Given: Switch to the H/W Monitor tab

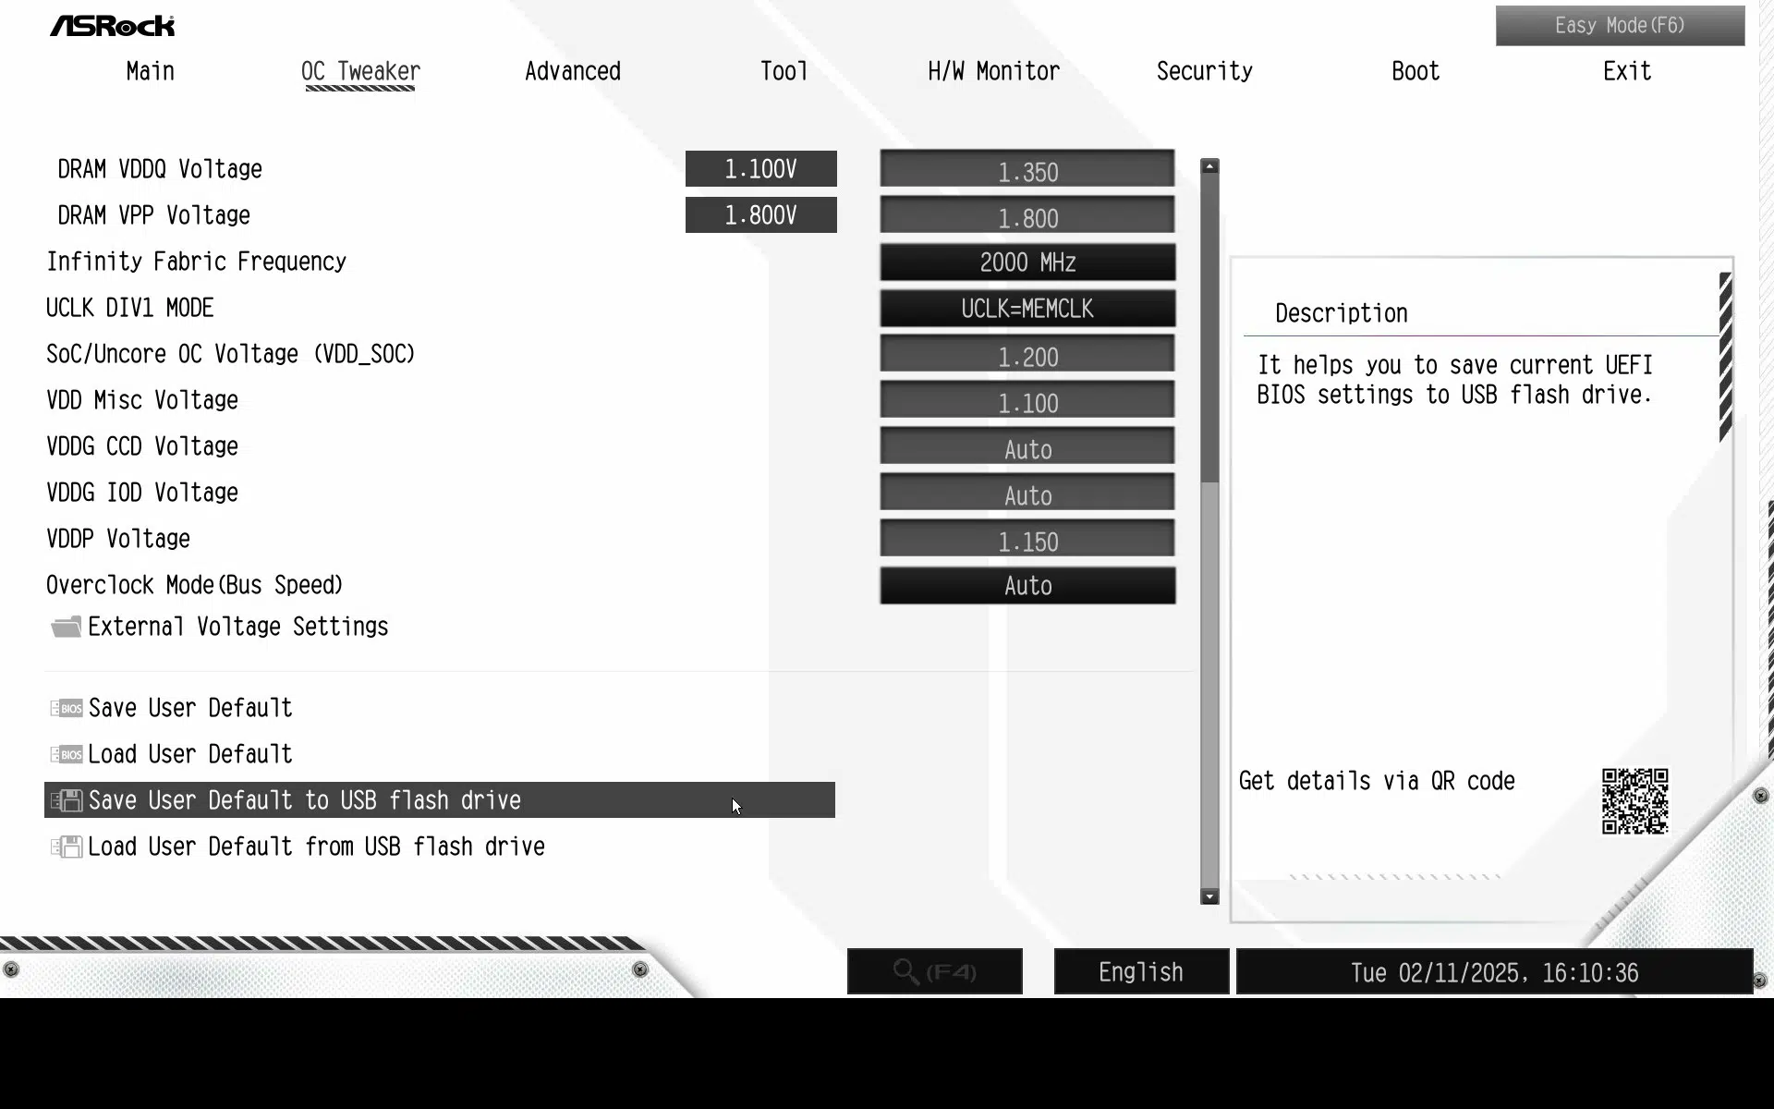Looking at the screenshot, I should (993, 72).
